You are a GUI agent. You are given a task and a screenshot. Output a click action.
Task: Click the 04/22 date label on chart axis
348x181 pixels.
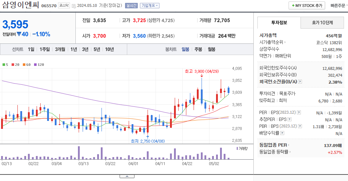click(187, 164)
